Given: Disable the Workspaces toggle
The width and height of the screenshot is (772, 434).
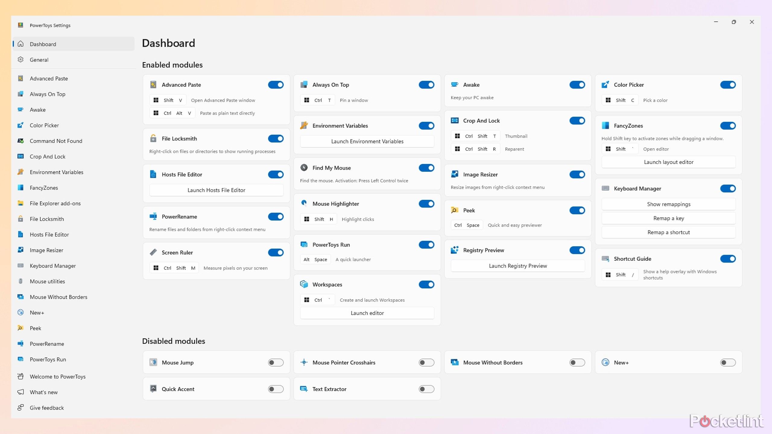Looking at the screenshot, I should pyautogui.click(x=426, y=285).
